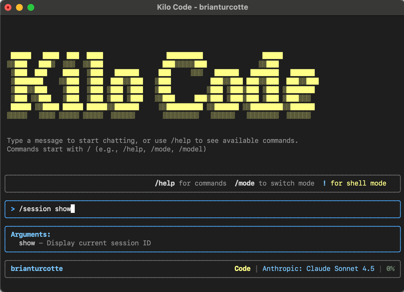Click the yellow 'Code' mode indicator
The width and height of the screenshot is (404, 292).
243,269
